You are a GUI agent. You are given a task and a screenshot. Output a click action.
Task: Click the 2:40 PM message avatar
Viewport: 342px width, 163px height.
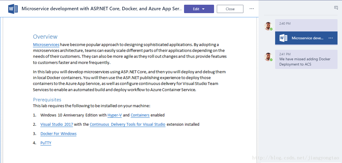click(268, 26)
